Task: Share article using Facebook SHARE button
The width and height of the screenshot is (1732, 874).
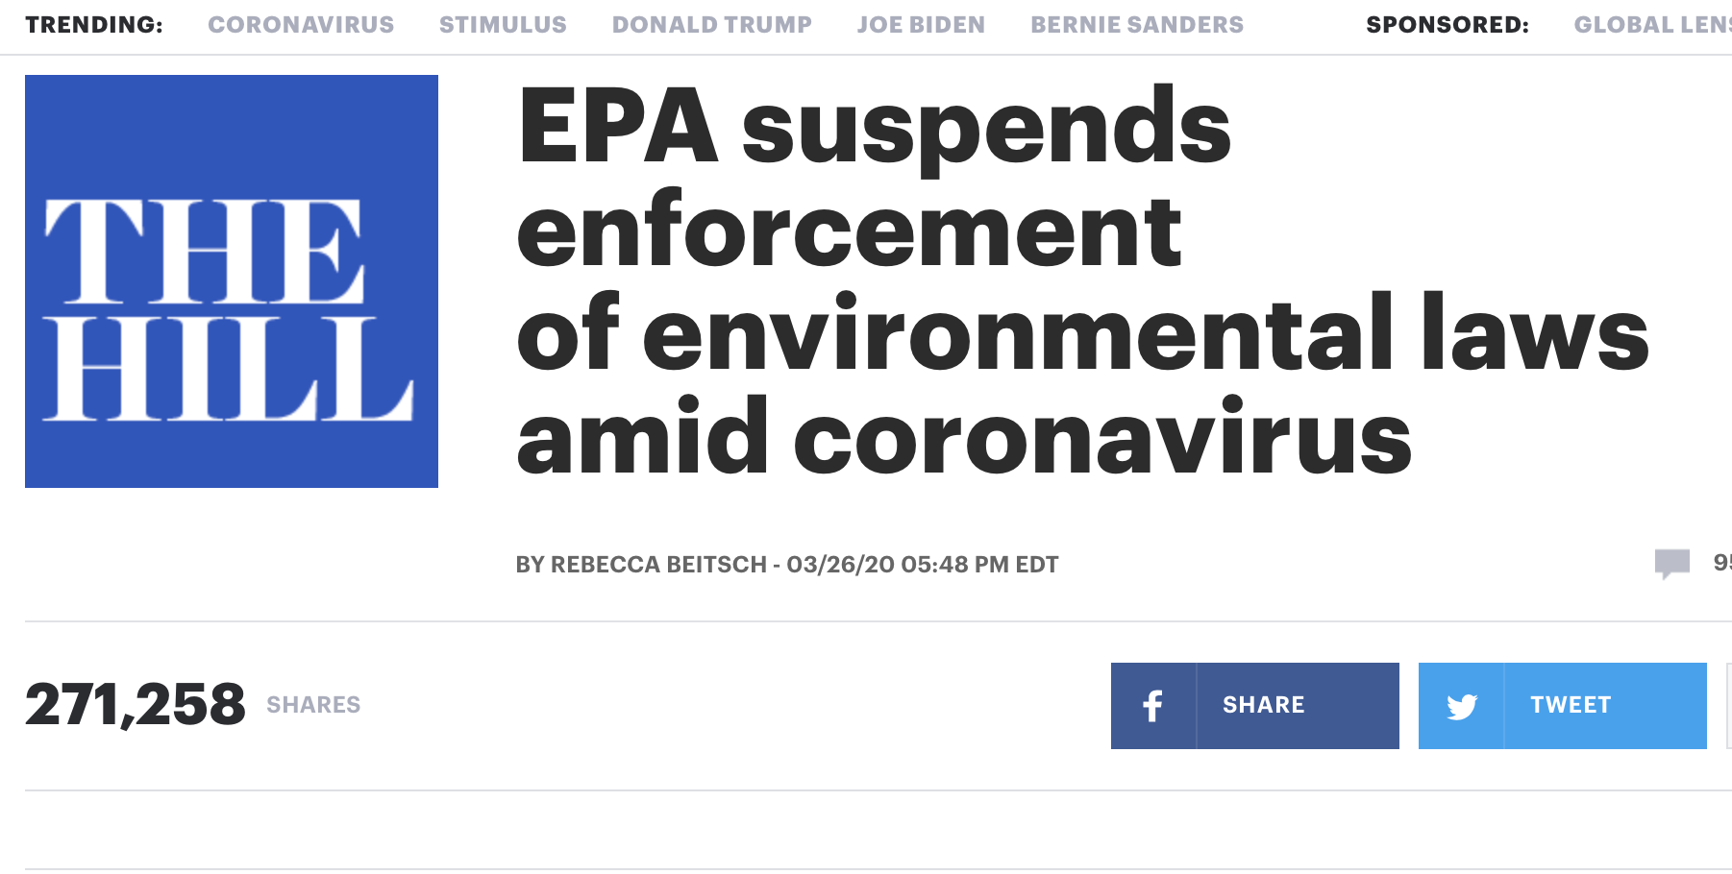Action: pyautogui.click(x=1255, y=706)
